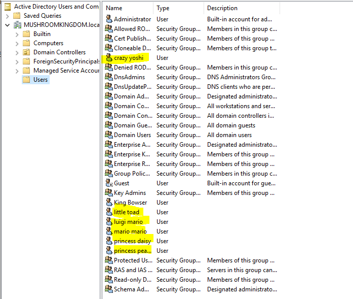Sort list by Type column header
353x299 pixels.
coord(177,8)
